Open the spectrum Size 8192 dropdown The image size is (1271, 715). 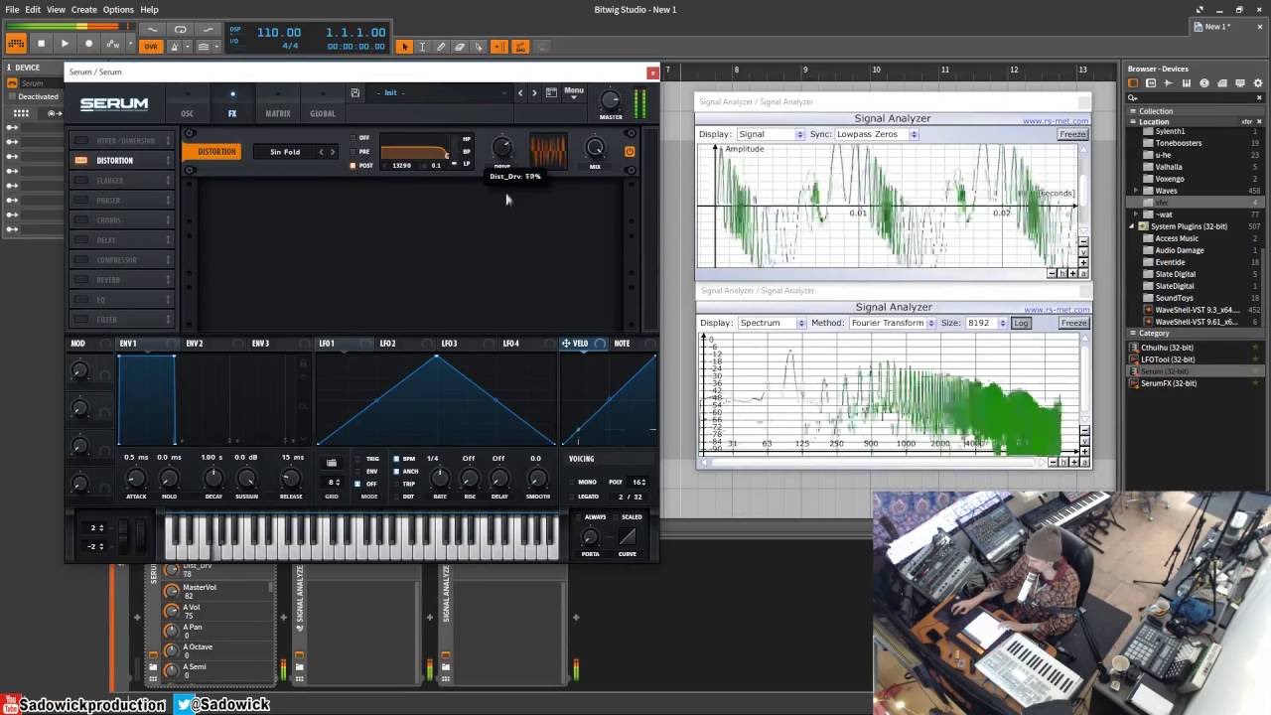(x=986, y=323)
